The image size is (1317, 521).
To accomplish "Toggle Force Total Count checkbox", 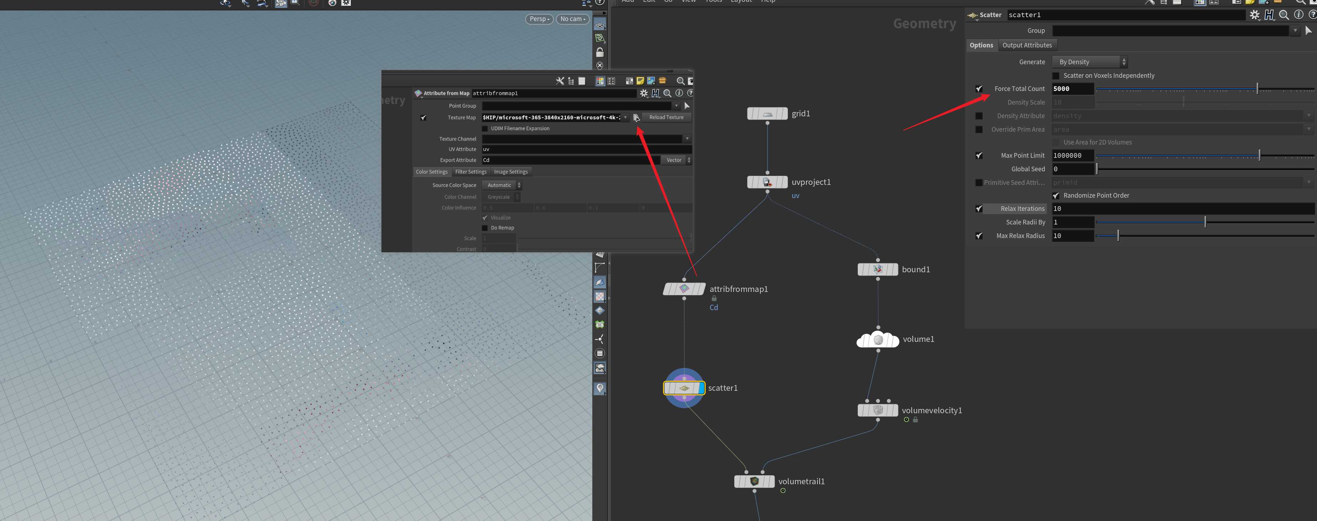I will (977, 88).
